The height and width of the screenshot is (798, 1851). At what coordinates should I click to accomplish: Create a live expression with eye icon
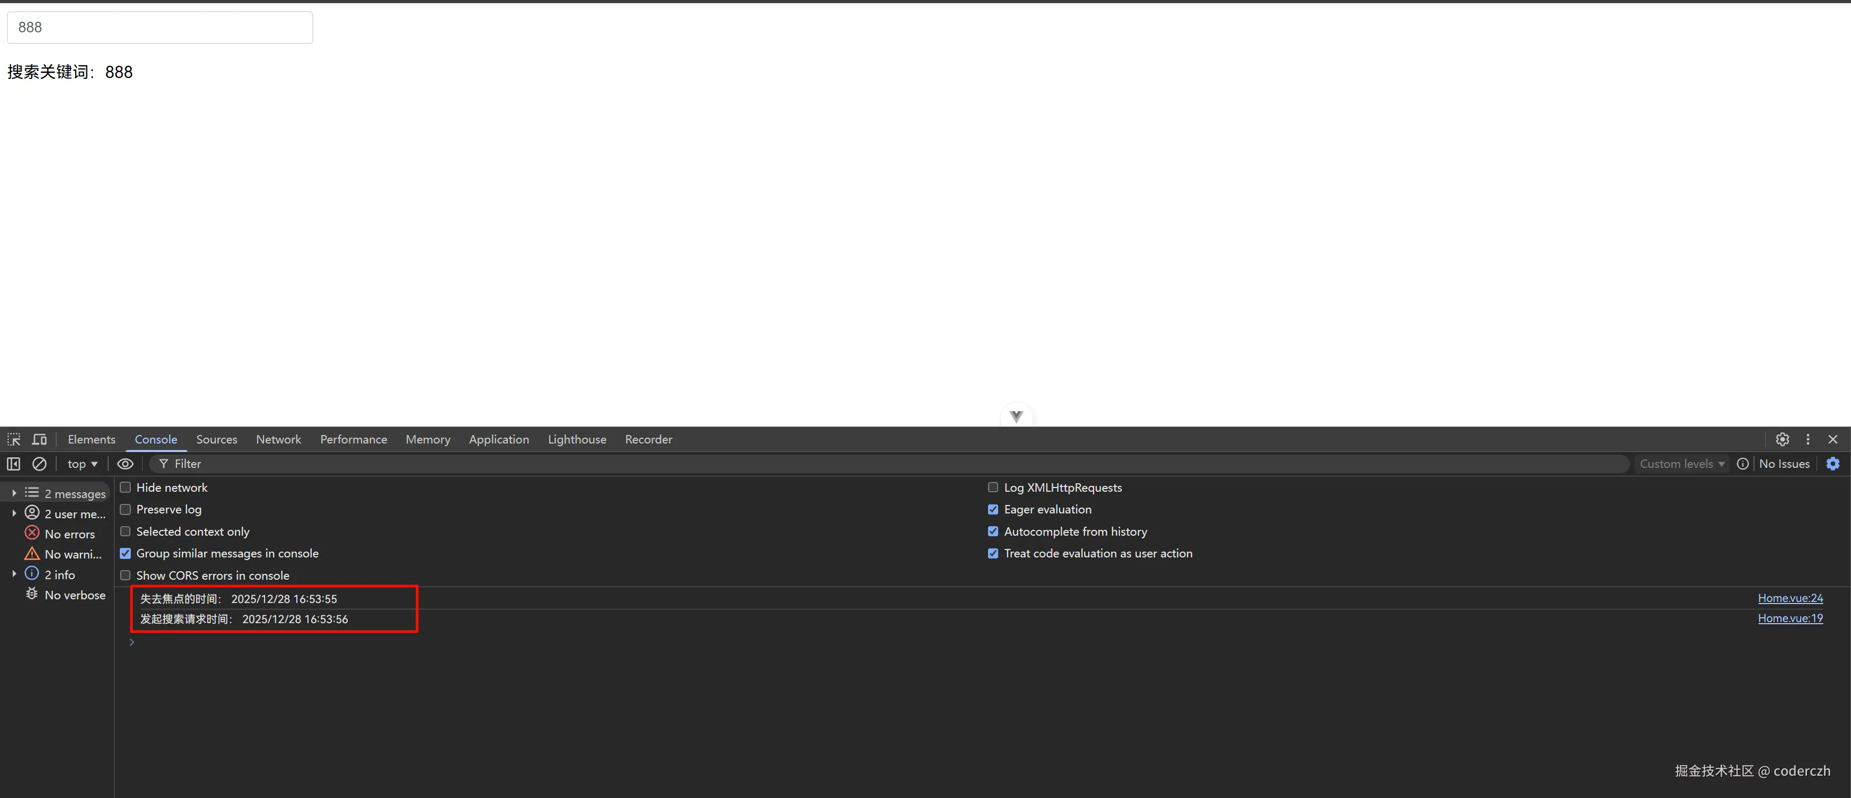[x=125, y=464]
